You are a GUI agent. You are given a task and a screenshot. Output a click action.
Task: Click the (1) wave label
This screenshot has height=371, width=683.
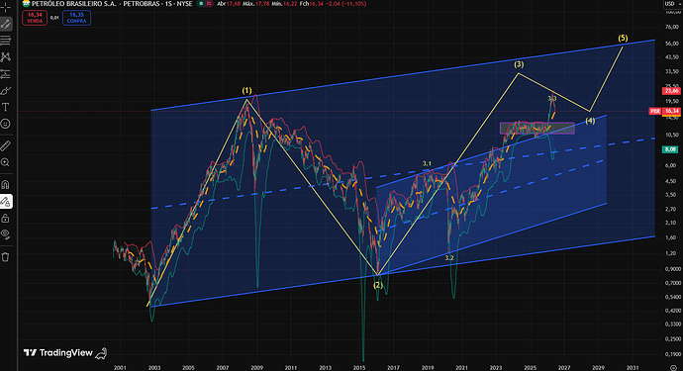coord(247,91)
